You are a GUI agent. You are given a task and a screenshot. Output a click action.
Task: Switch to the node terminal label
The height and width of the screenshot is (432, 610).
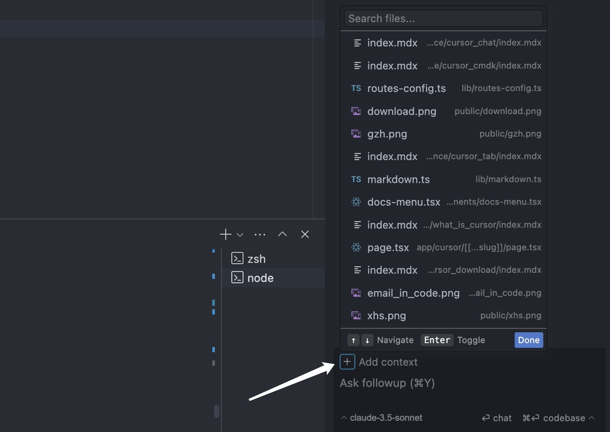[260, 278]
